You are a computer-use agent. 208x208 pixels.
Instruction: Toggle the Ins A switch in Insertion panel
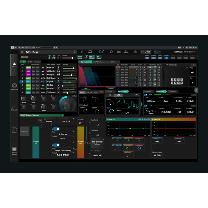(146, 95)
